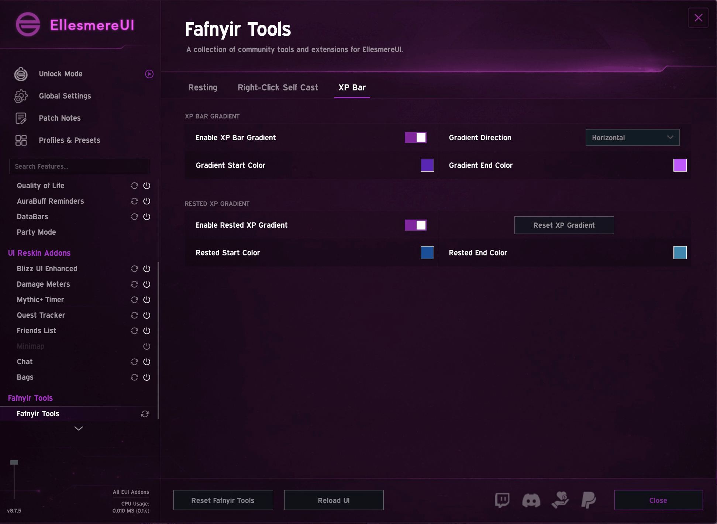Click the Reload UI button
717x524 pixels.
coord(334,500)
